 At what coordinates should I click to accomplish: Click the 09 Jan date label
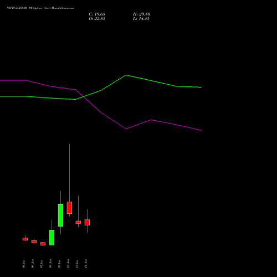59,264
